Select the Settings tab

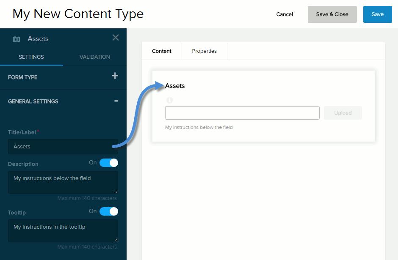tap(31, 57)
